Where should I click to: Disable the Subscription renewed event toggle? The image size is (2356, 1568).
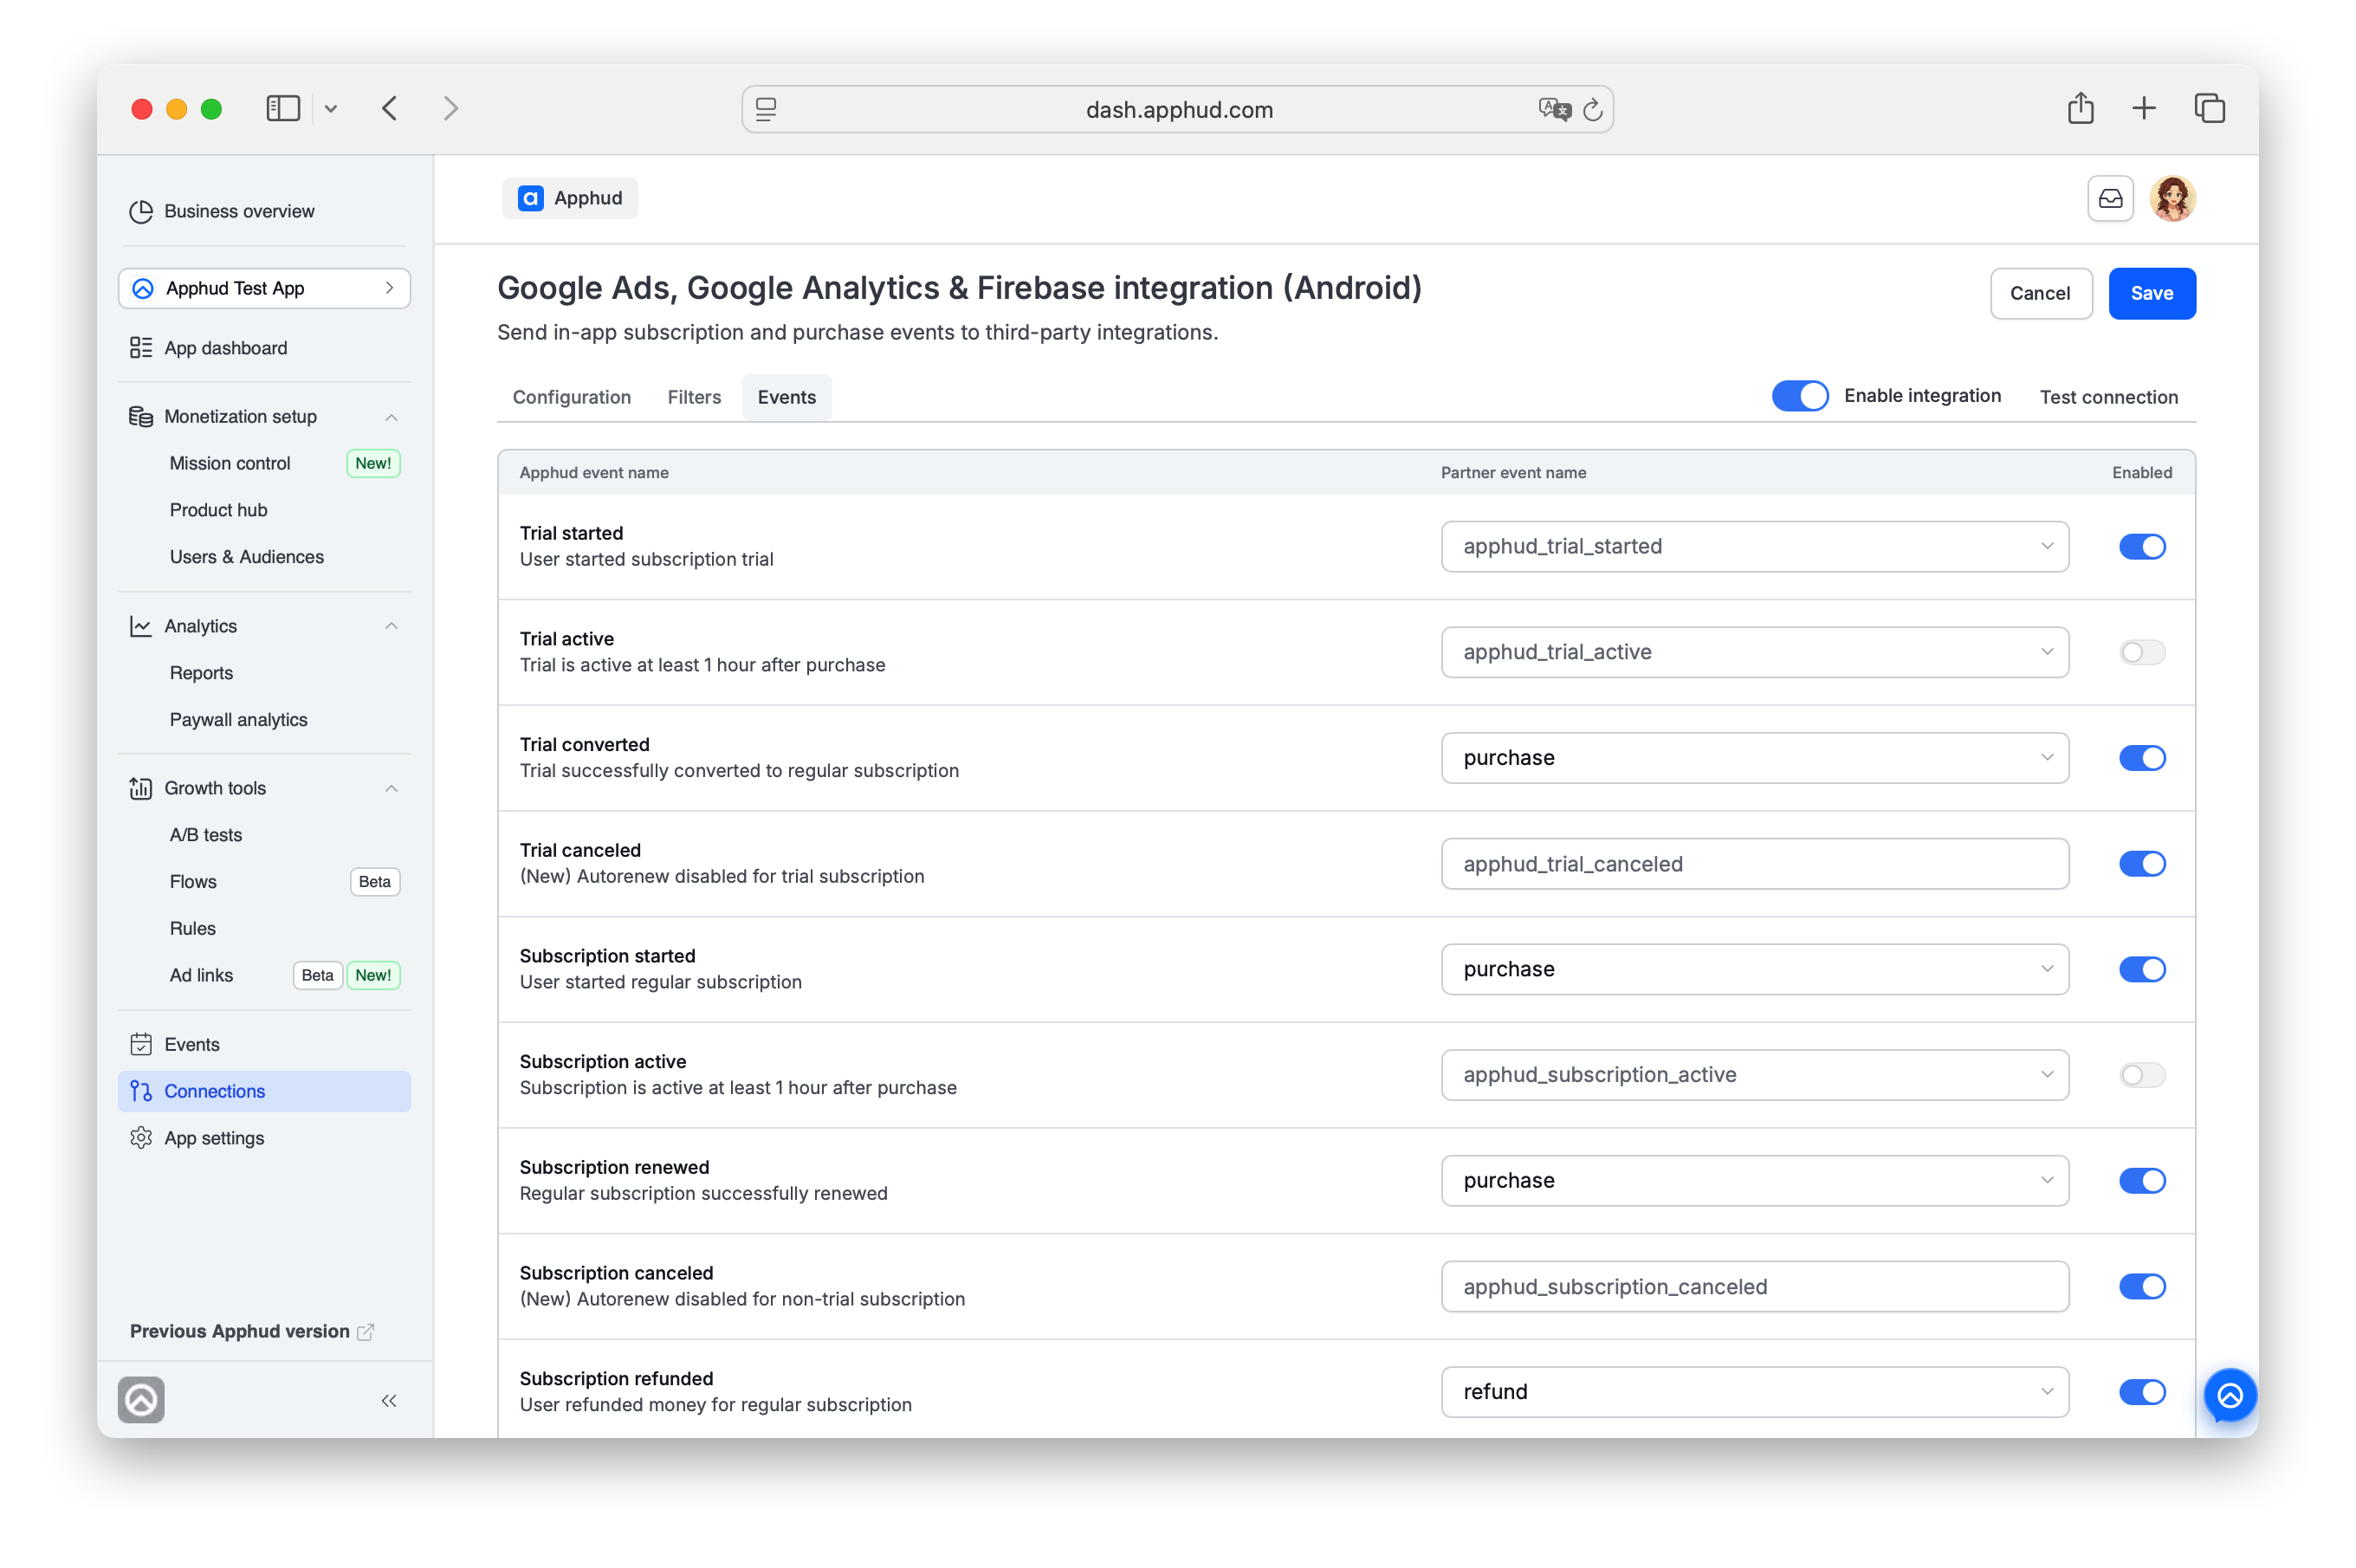tap(2141, 1180)
